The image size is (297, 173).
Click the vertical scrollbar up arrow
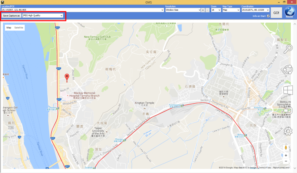tap(295, 24)
